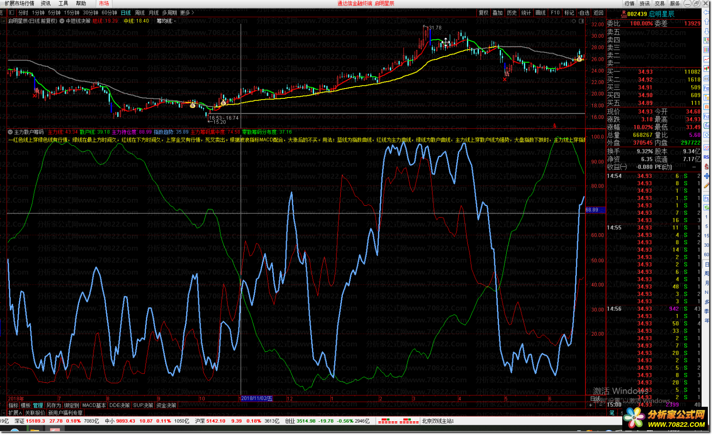Expand the 扩展 panel toggle
This screenshot has width=713, height=435.
[x=15, y=413]
